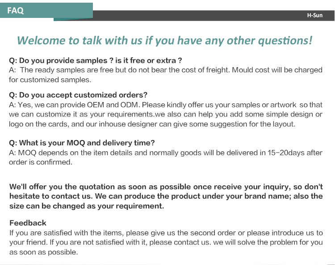Click the 'for customized samples' line

50,80
